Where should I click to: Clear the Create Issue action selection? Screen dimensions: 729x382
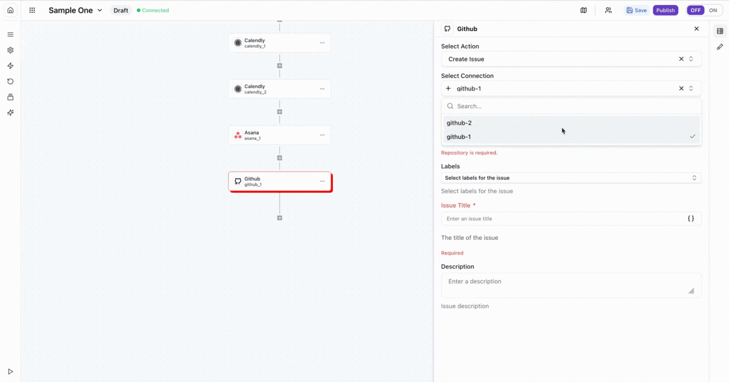[681, 59]
